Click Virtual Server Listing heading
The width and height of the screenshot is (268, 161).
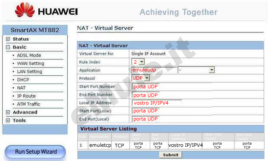[x=108, y=129]
